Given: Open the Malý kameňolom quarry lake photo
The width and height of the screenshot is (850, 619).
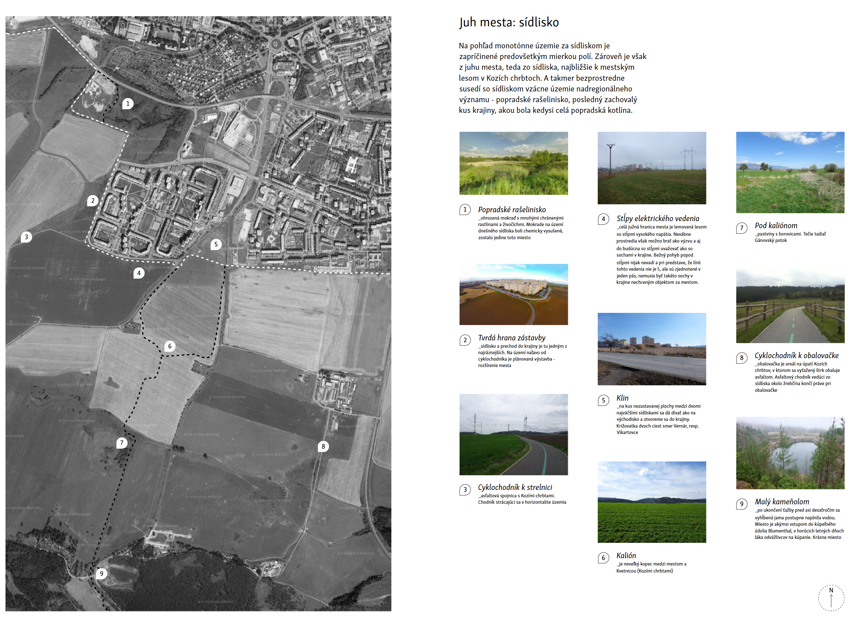Looking at the screenshot, I should (790, 453).
